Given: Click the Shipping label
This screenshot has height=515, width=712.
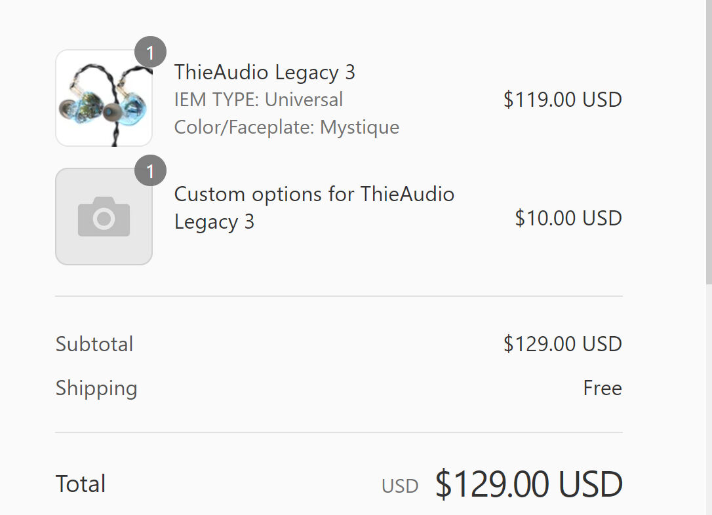Looking at the screenshot, I should coord(96,388).
